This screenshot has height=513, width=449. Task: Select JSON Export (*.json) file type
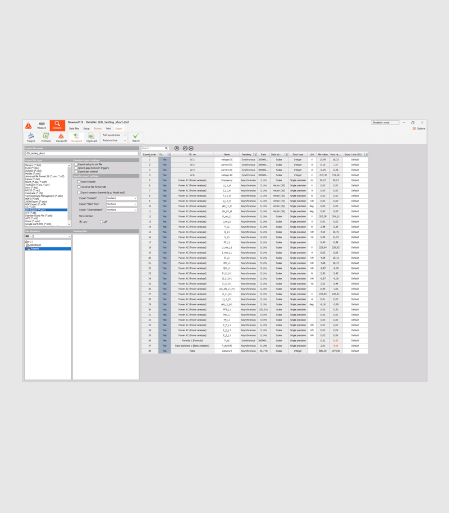click(x=36, y=201)
